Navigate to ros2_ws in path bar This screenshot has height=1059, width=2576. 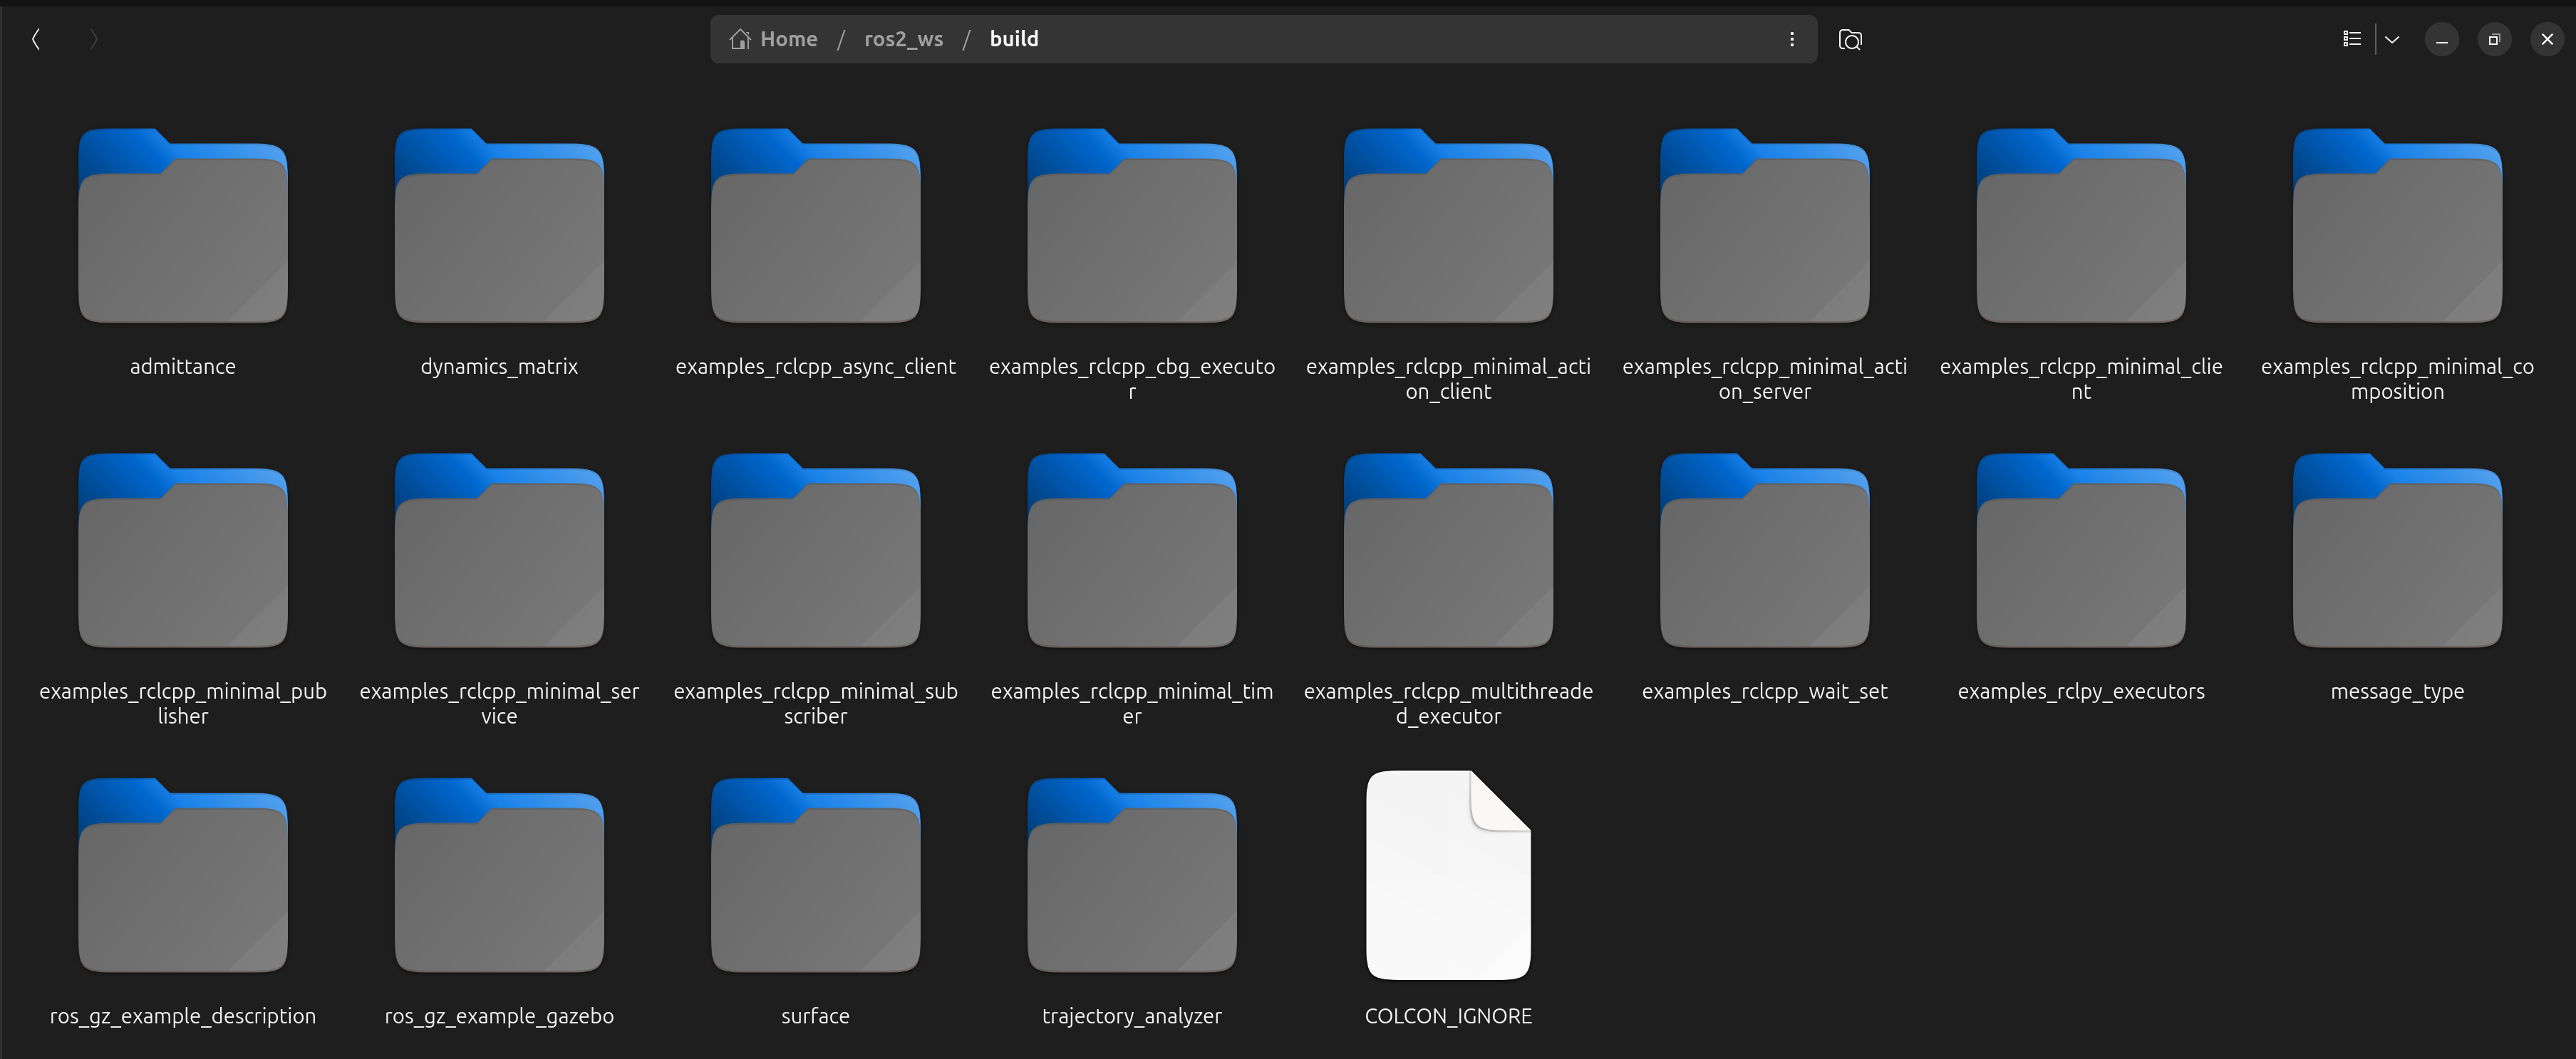pyautogui.click(x=903, y=39)
